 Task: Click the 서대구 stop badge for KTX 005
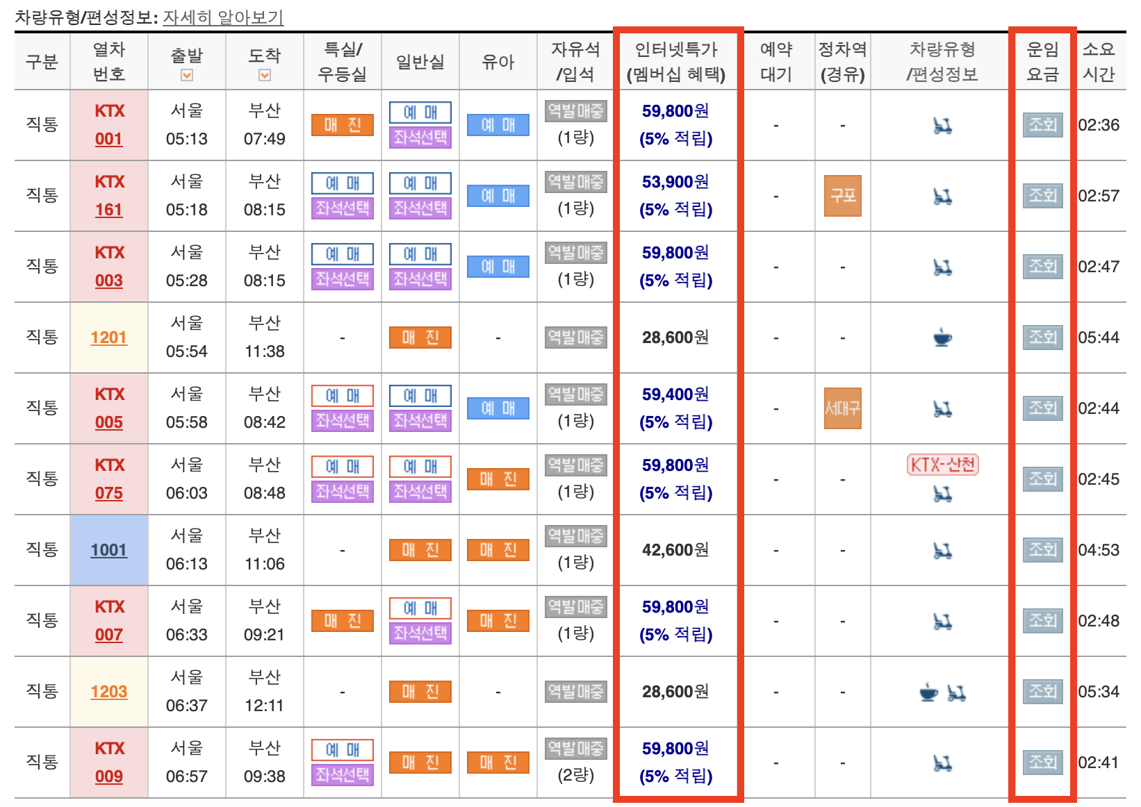(842, 410)
